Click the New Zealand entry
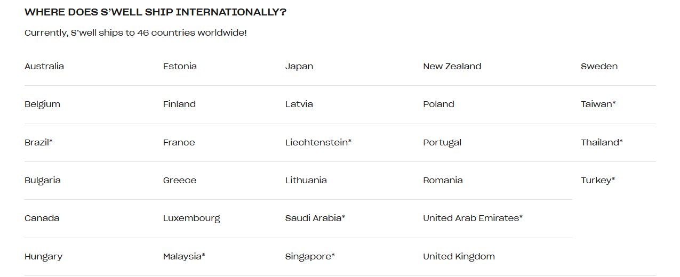Screen dimensions: 680x277 [x=452, y=67]
